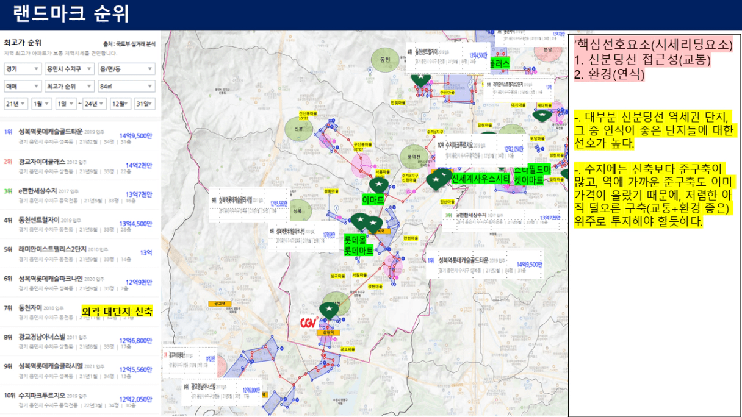742x417 pixels.
Task: Open the 매매 transaction type dropdown
Action: [22, 86]
